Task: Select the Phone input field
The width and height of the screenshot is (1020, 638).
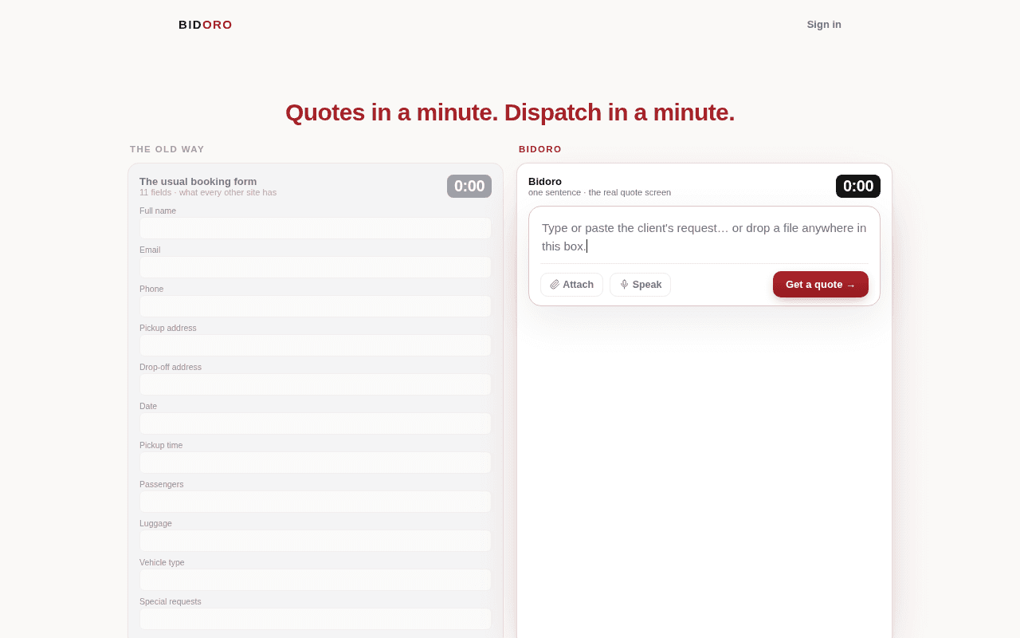Action: (x=316, y=306)
